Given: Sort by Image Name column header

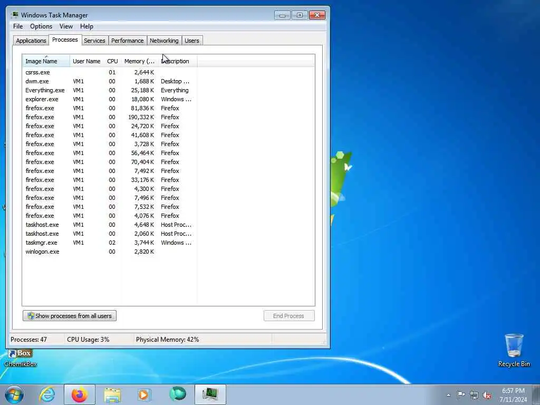Looking at the screenshot, I should (46, 61).
